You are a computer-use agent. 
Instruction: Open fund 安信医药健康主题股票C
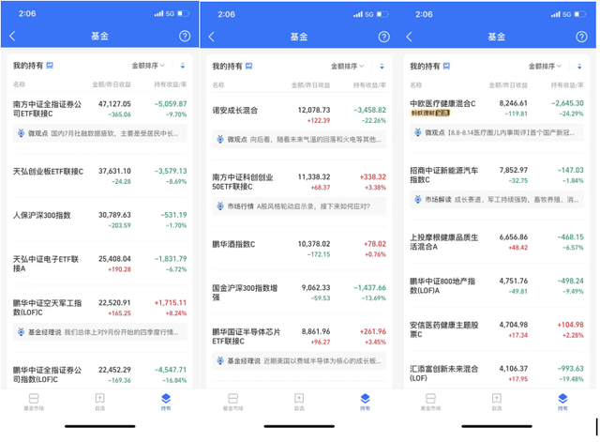[443, 329]
